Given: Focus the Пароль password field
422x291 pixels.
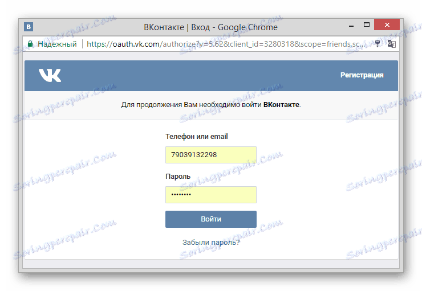Looking at the screenshot, I should [211, 195].
